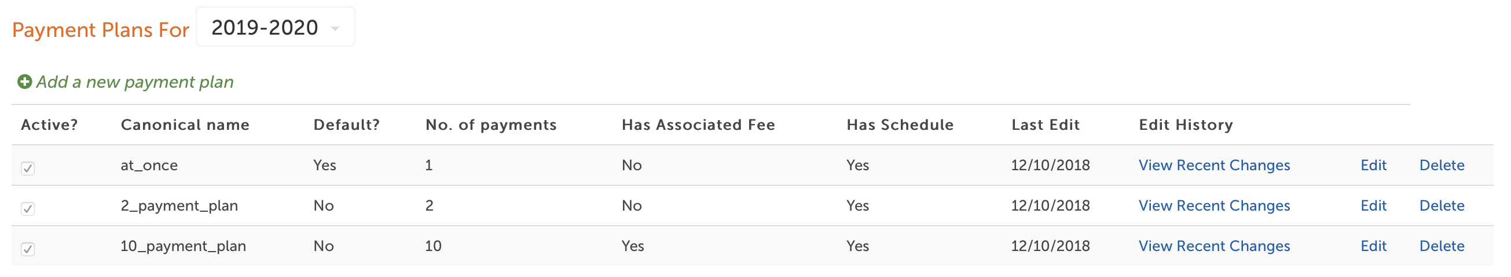View Recent Changes for 2_payment_plan
The image size is (1511, 277).
(x=1214, y=205)
